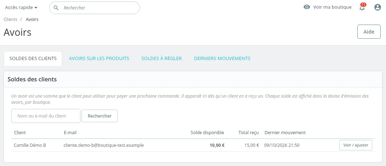This screenshot has width=386, height=166.
Task: Click the 10,00 € available balance value
Action: (217, 145)
